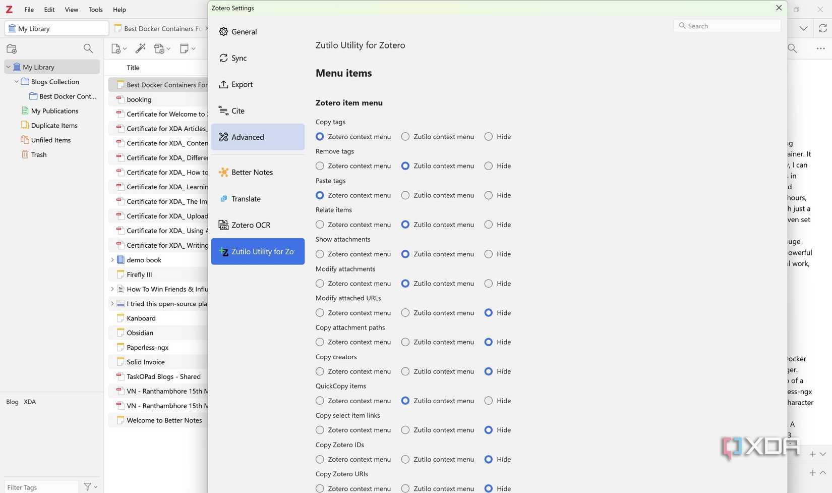Collapse the Blogs Collection node
The image size is (832, 493).
pyautogui.click(x=17, y=82)
